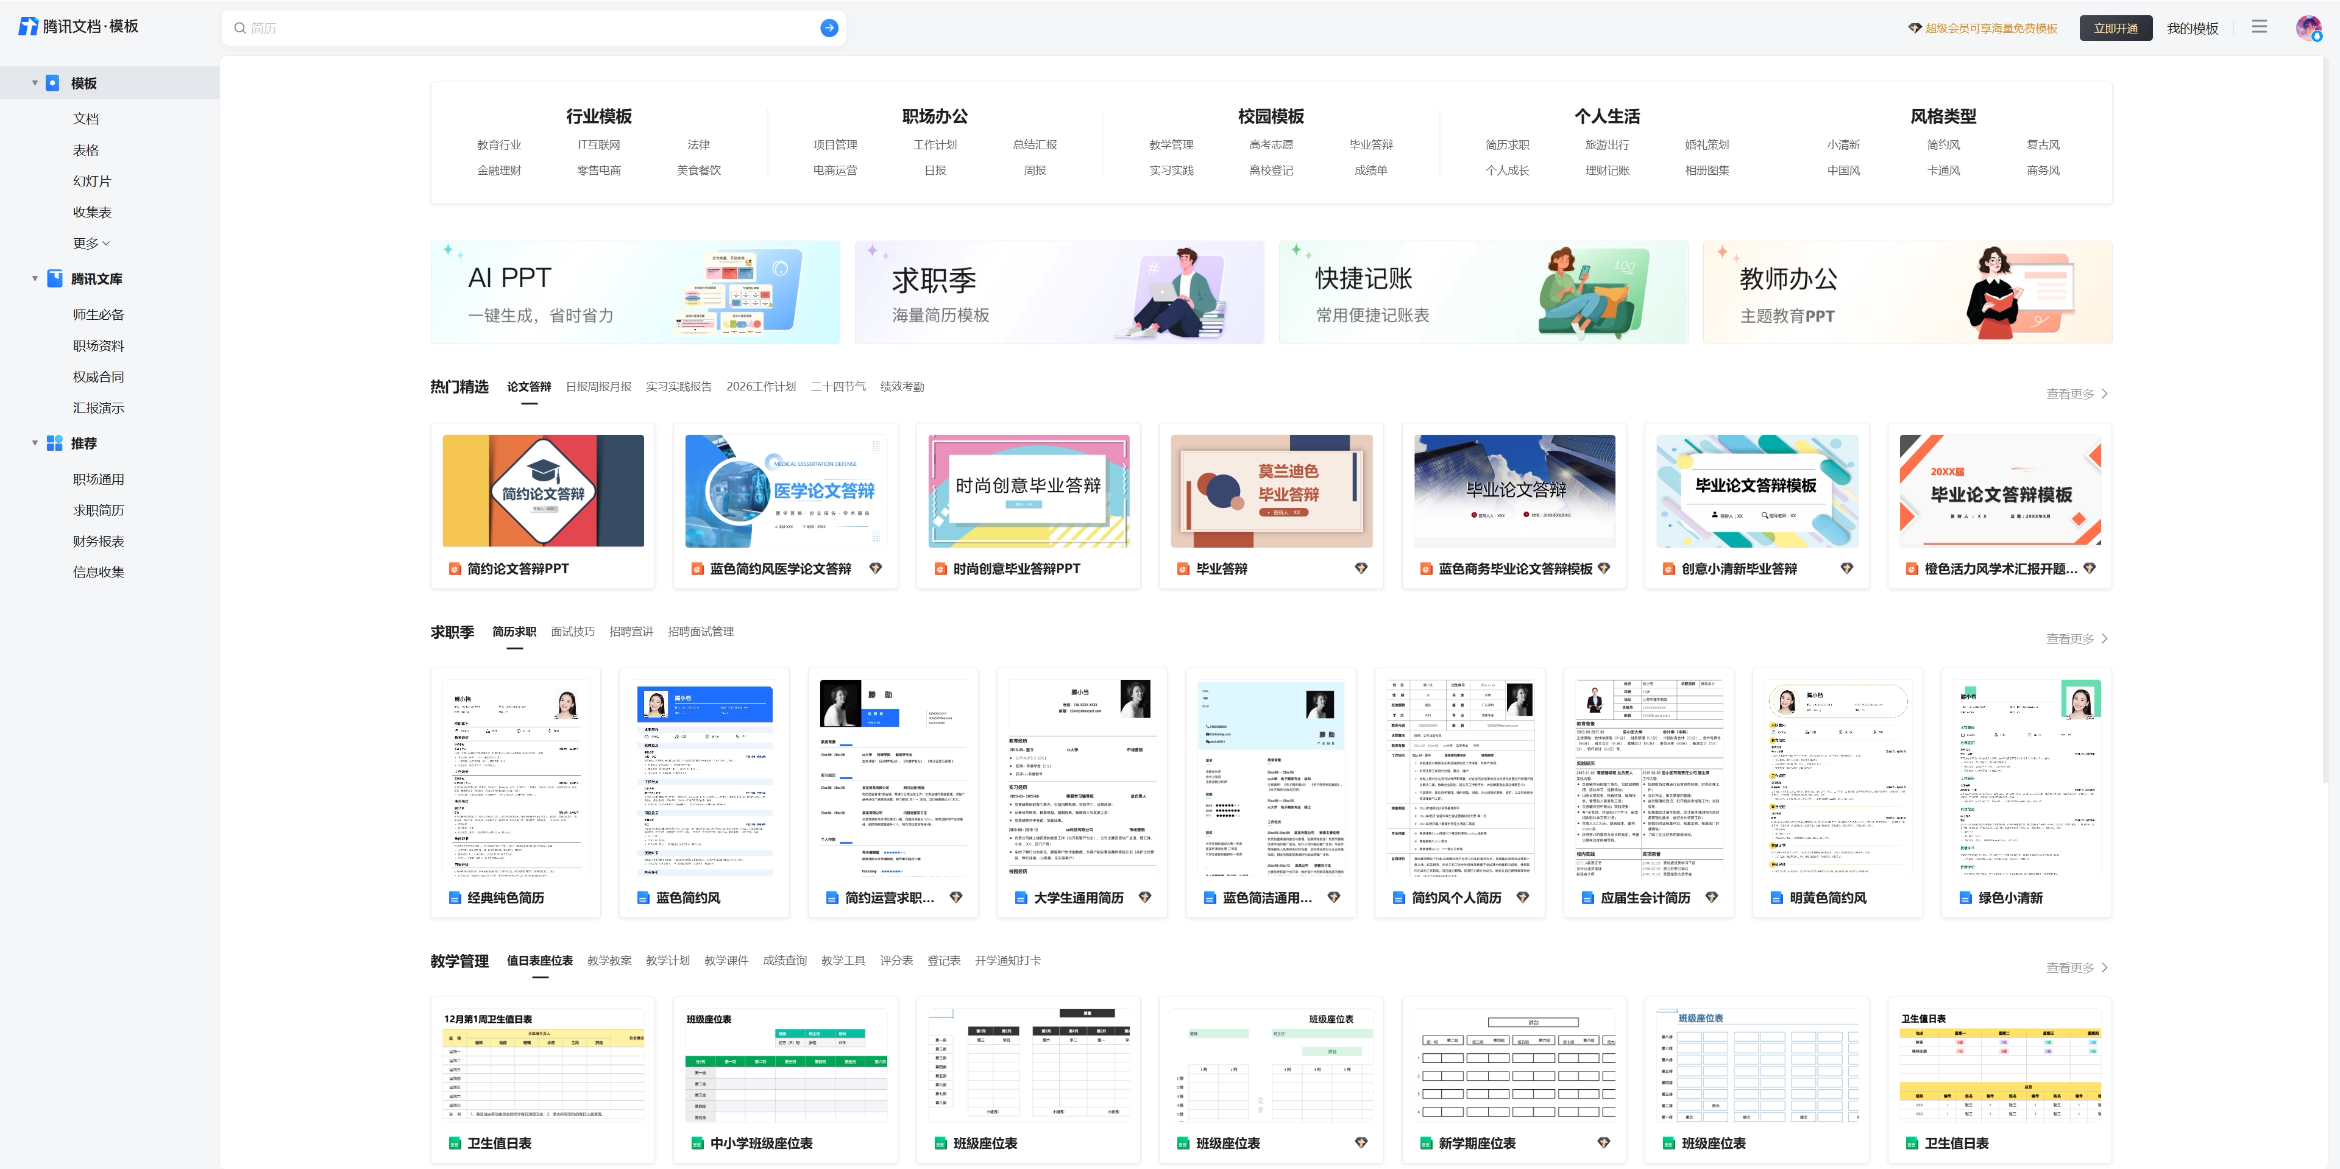
Task: Select the 面试技巧 tab under 求职季
Action: (x=572, y=631)
